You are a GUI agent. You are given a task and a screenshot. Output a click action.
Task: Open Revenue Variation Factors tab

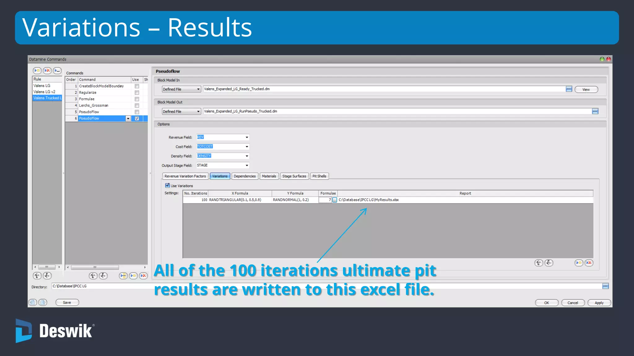[185, 176]
